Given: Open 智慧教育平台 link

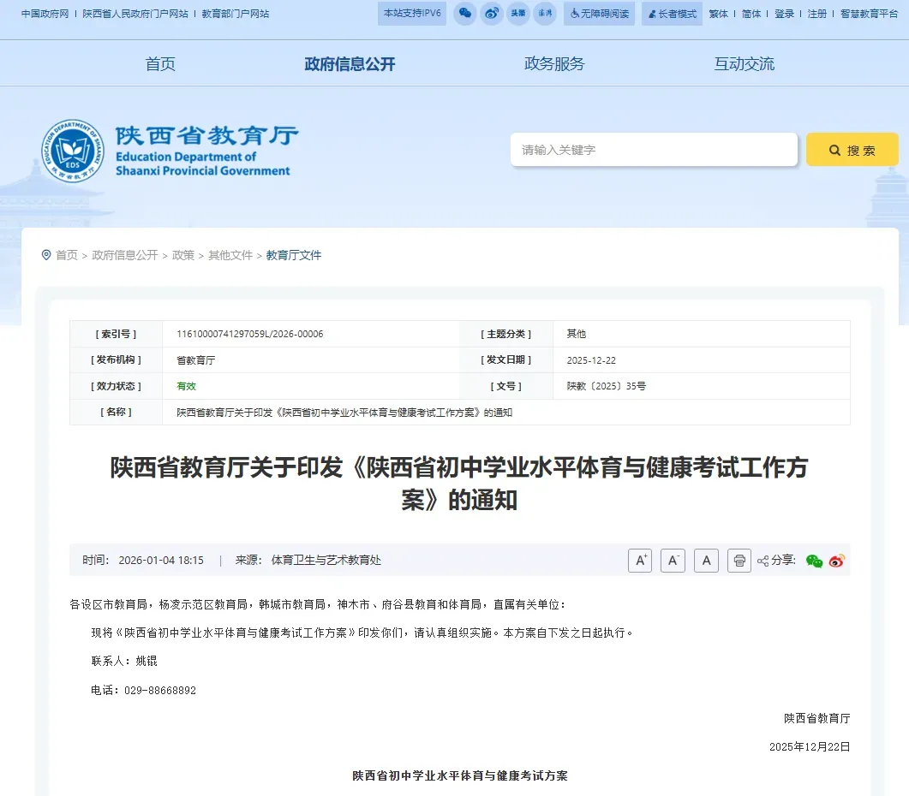Looking at the screenshot, I should (x=869, y=14).
